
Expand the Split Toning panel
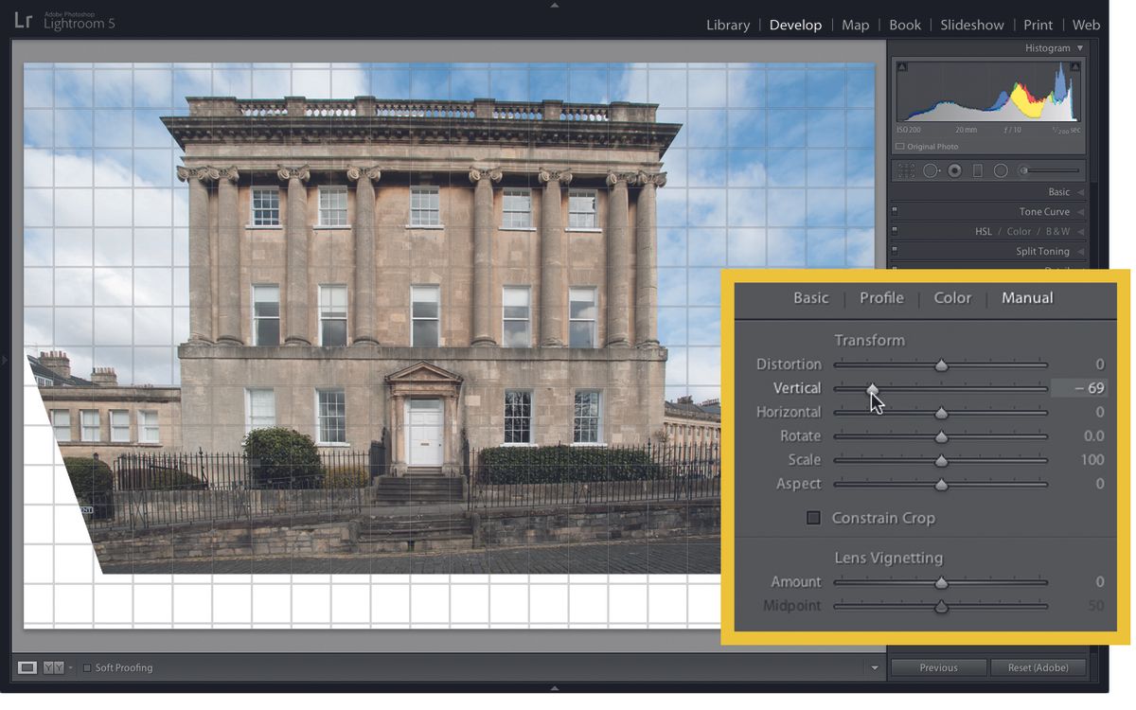(1045, 251)
